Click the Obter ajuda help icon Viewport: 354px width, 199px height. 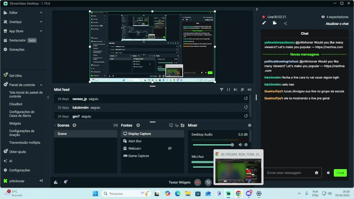point(6,152)
